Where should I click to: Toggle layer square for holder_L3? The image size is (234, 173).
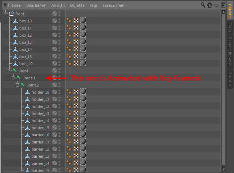pyautogui.click(x=55, y=114)
